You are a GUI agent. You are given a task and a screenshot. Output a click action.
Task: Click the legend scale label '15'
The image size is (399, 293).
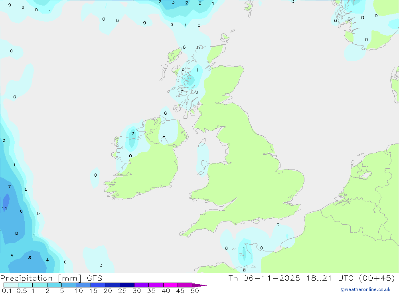coord(93,291)
